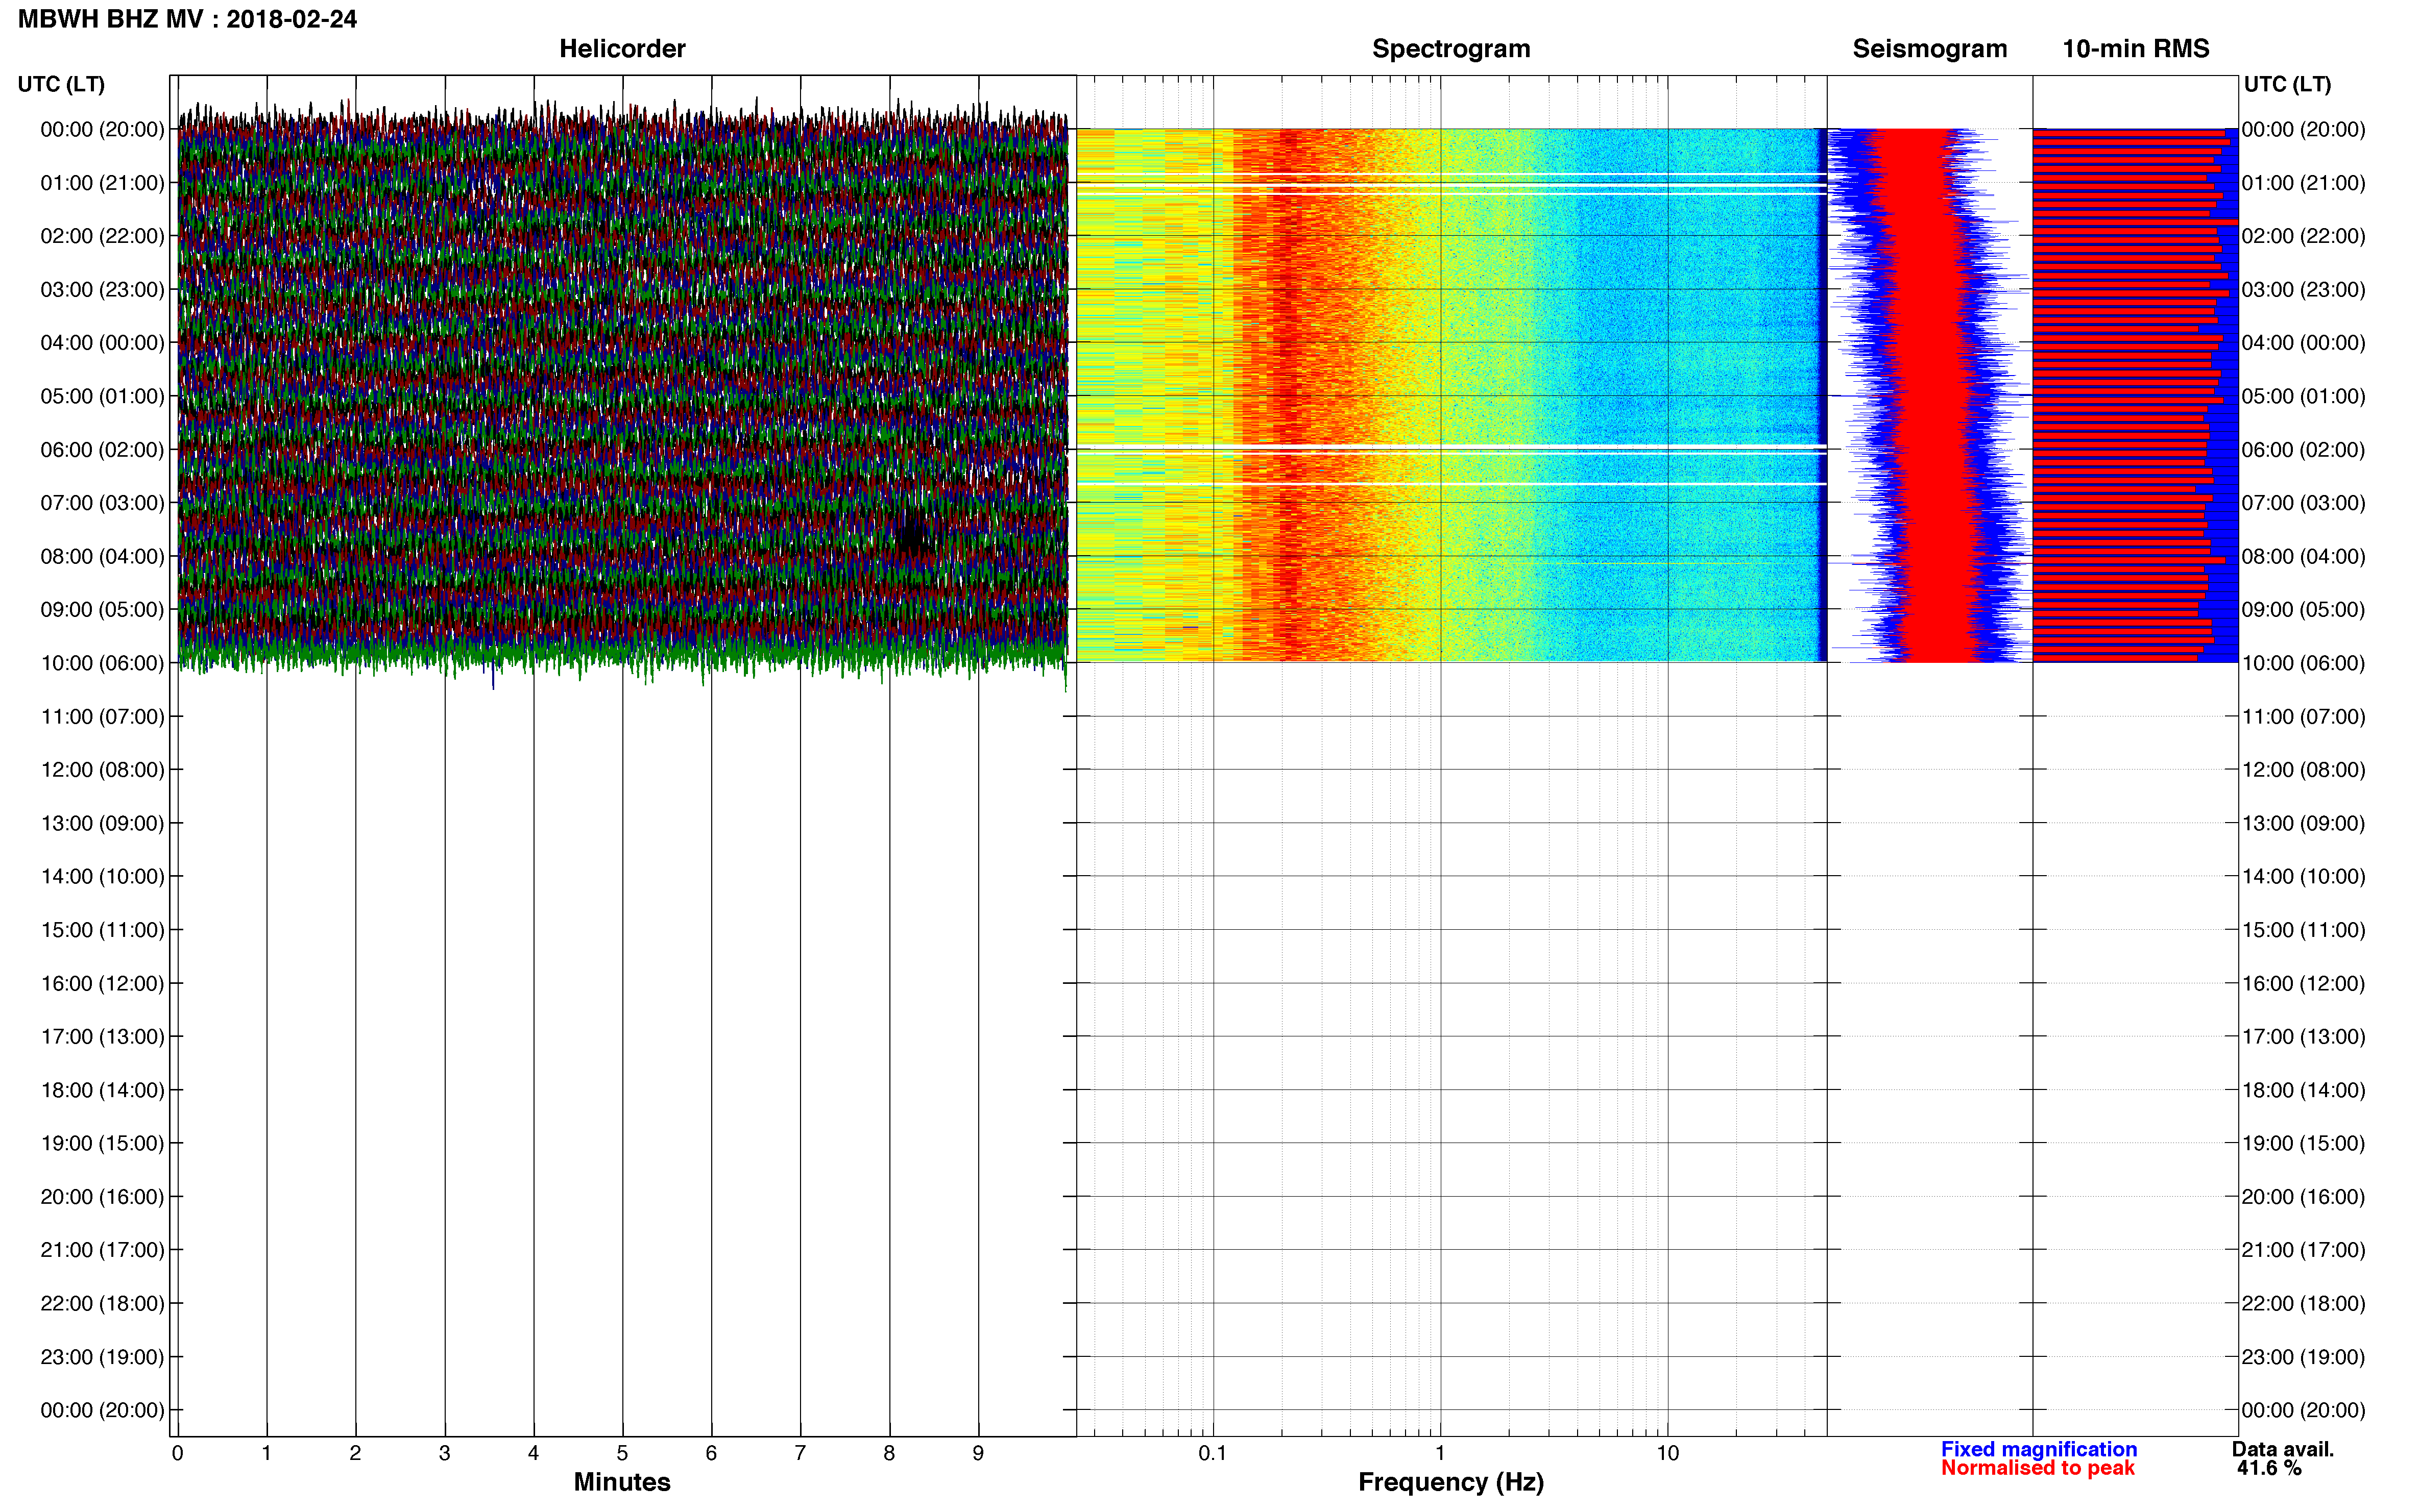Select the 'Spectrogram' panel heading
2420x1512 pixels.
coord(1450,48)
